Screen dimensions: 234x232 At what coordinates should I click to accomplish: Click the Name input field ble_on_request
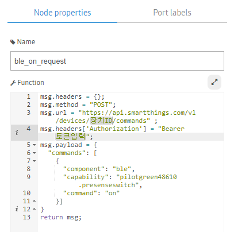coord(117,61)
